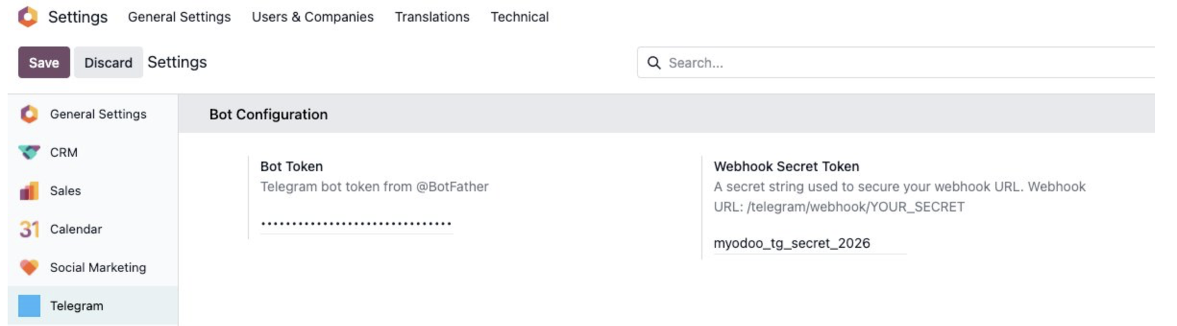The image size is (1177, 326).
Task: Open the Users & Companies menu
Action: (312, 17)
